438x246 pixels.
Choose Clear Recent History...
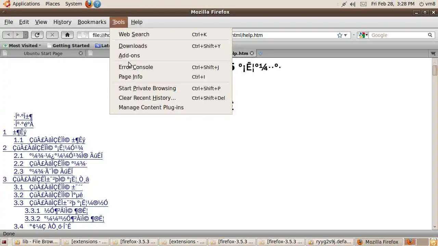pos(171,98)
